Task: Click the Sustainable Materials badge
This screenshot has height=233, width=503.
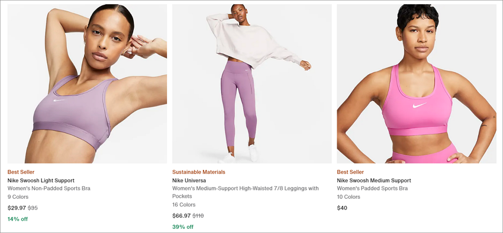Action: coord(199,172)
